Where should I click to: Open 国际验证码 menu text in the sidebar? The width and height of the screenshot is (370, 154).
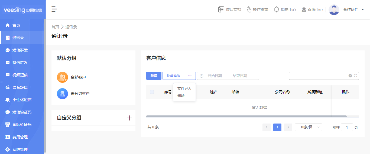(22, 125)
